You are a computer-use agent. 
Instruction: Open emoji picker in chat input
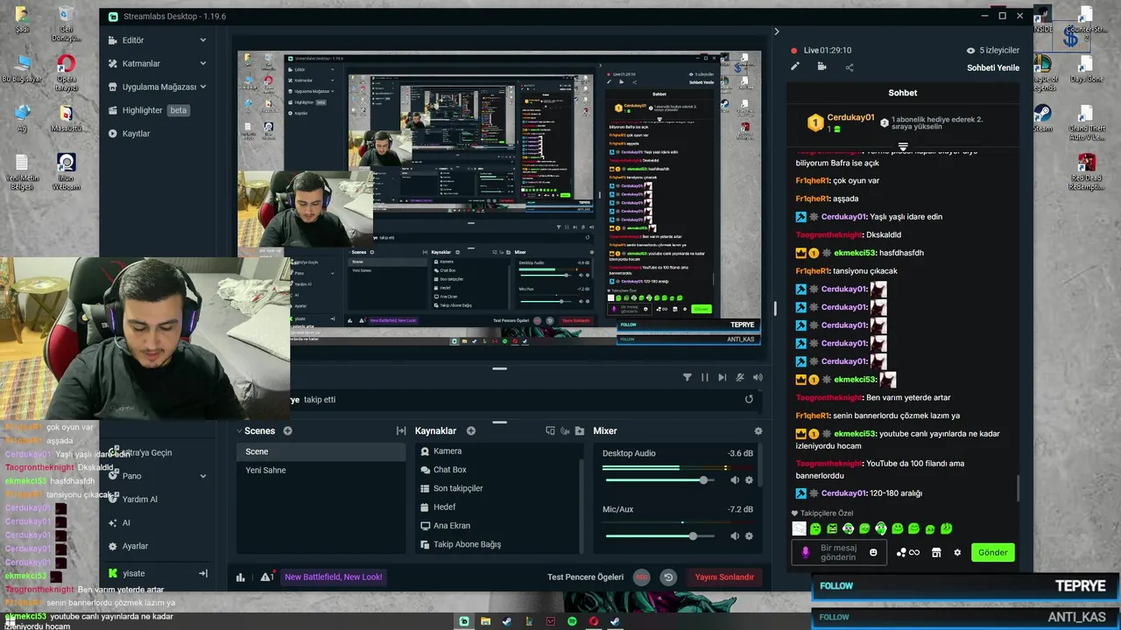(x=873, y=552)
